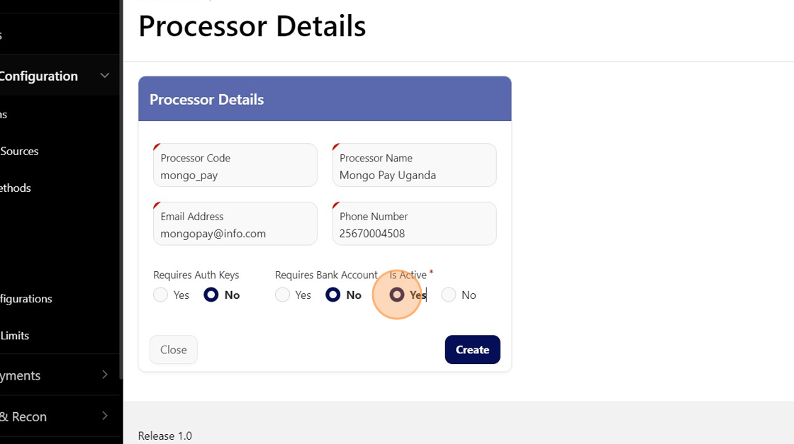
Task: Expand the Recon sidebar chevron
Action: coord(105,416)
